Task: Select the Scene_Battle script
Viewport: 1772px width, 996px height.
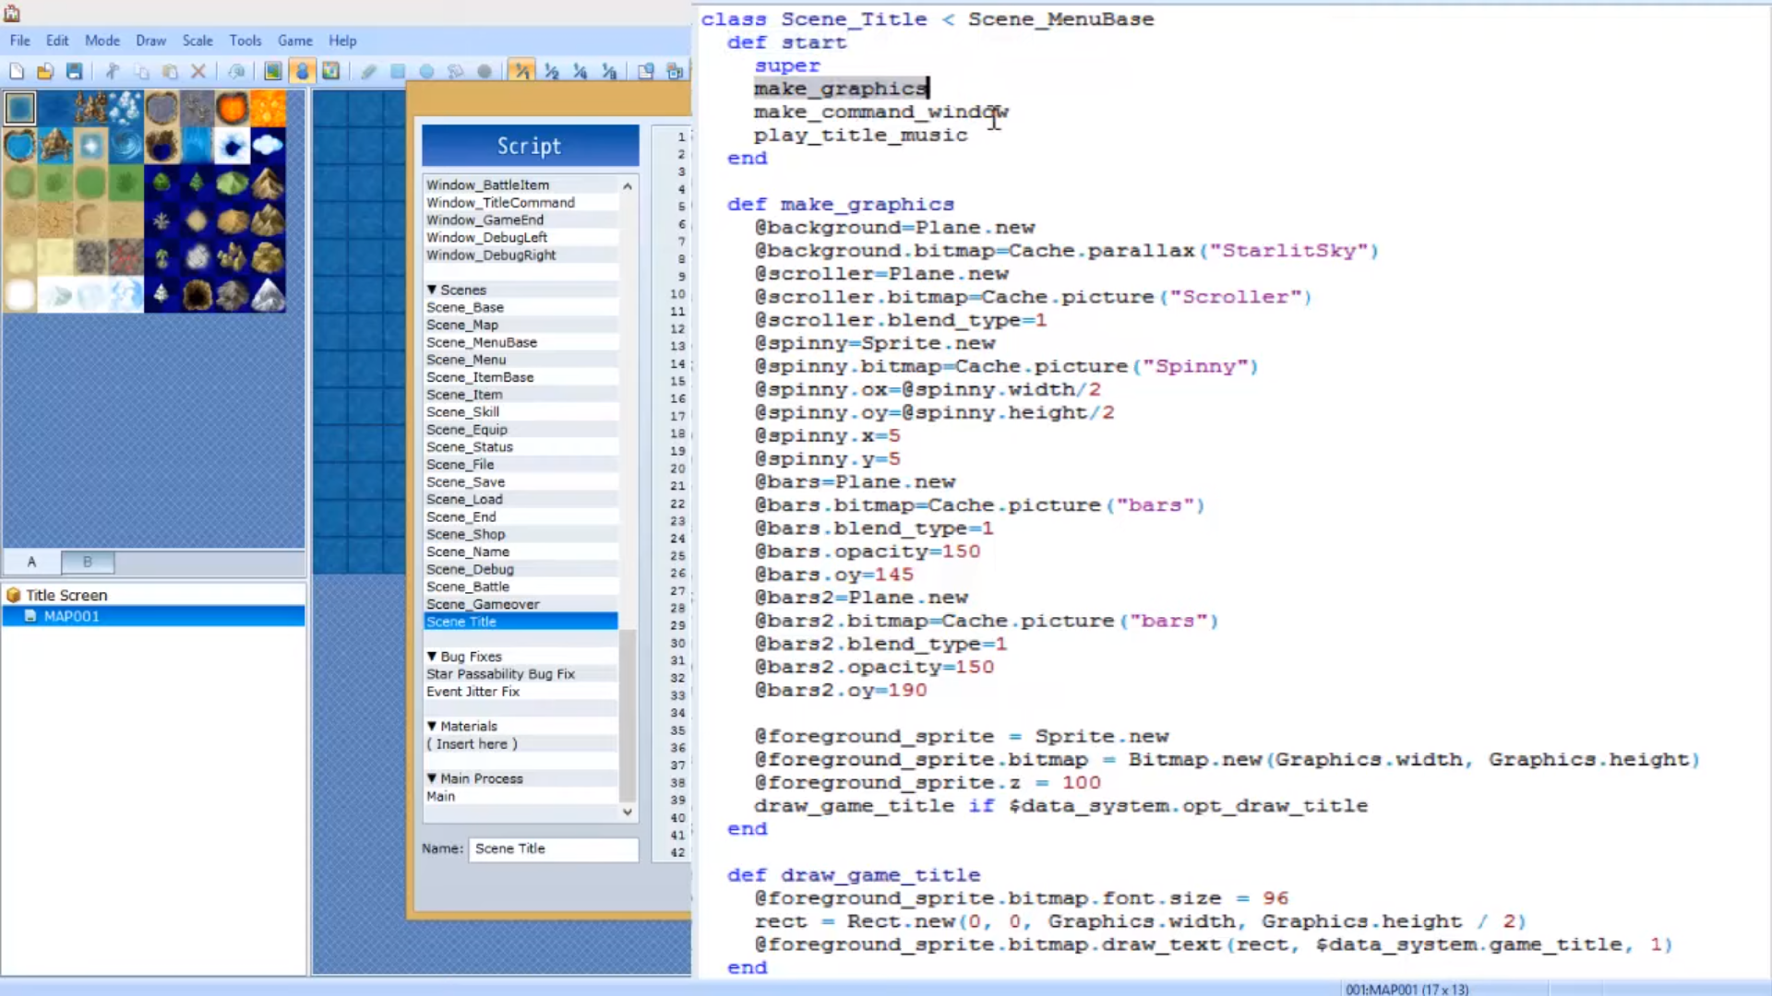Action: point(521,587)
